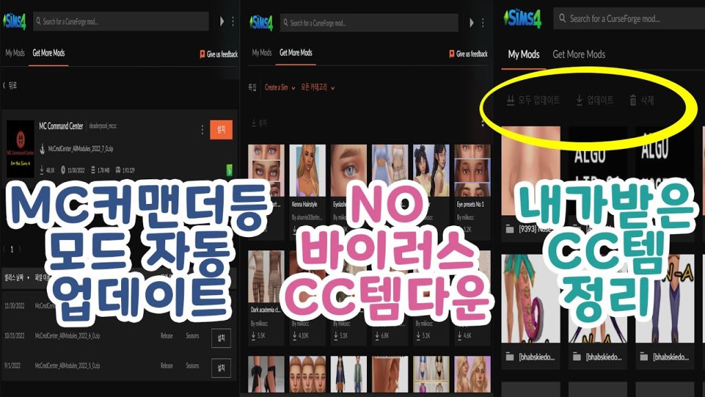
Task: Click the play icon in the left panel header
Action: tap(222, 21)
